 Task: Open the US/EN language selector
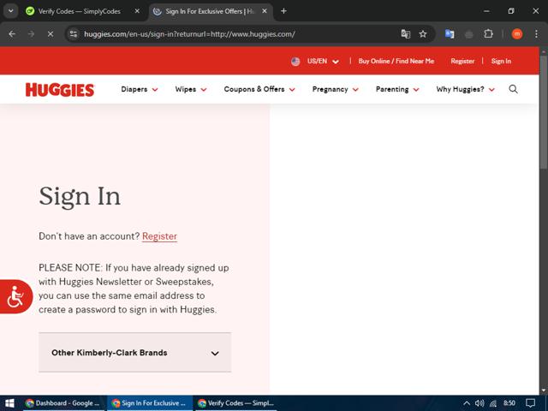tap(316, 61)
